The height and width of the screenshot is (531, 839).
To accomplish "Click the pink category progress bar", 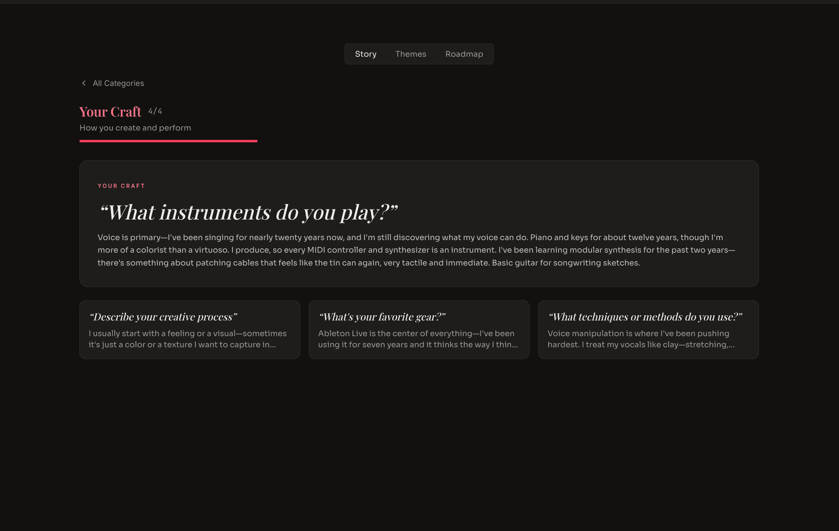I will tap(168, 141).
